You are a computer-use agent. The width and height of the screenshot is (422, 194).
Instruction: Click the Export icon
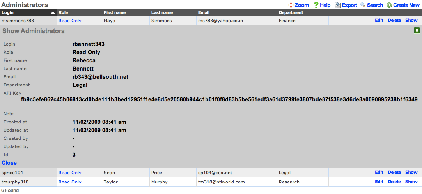[x=338, y=5]
